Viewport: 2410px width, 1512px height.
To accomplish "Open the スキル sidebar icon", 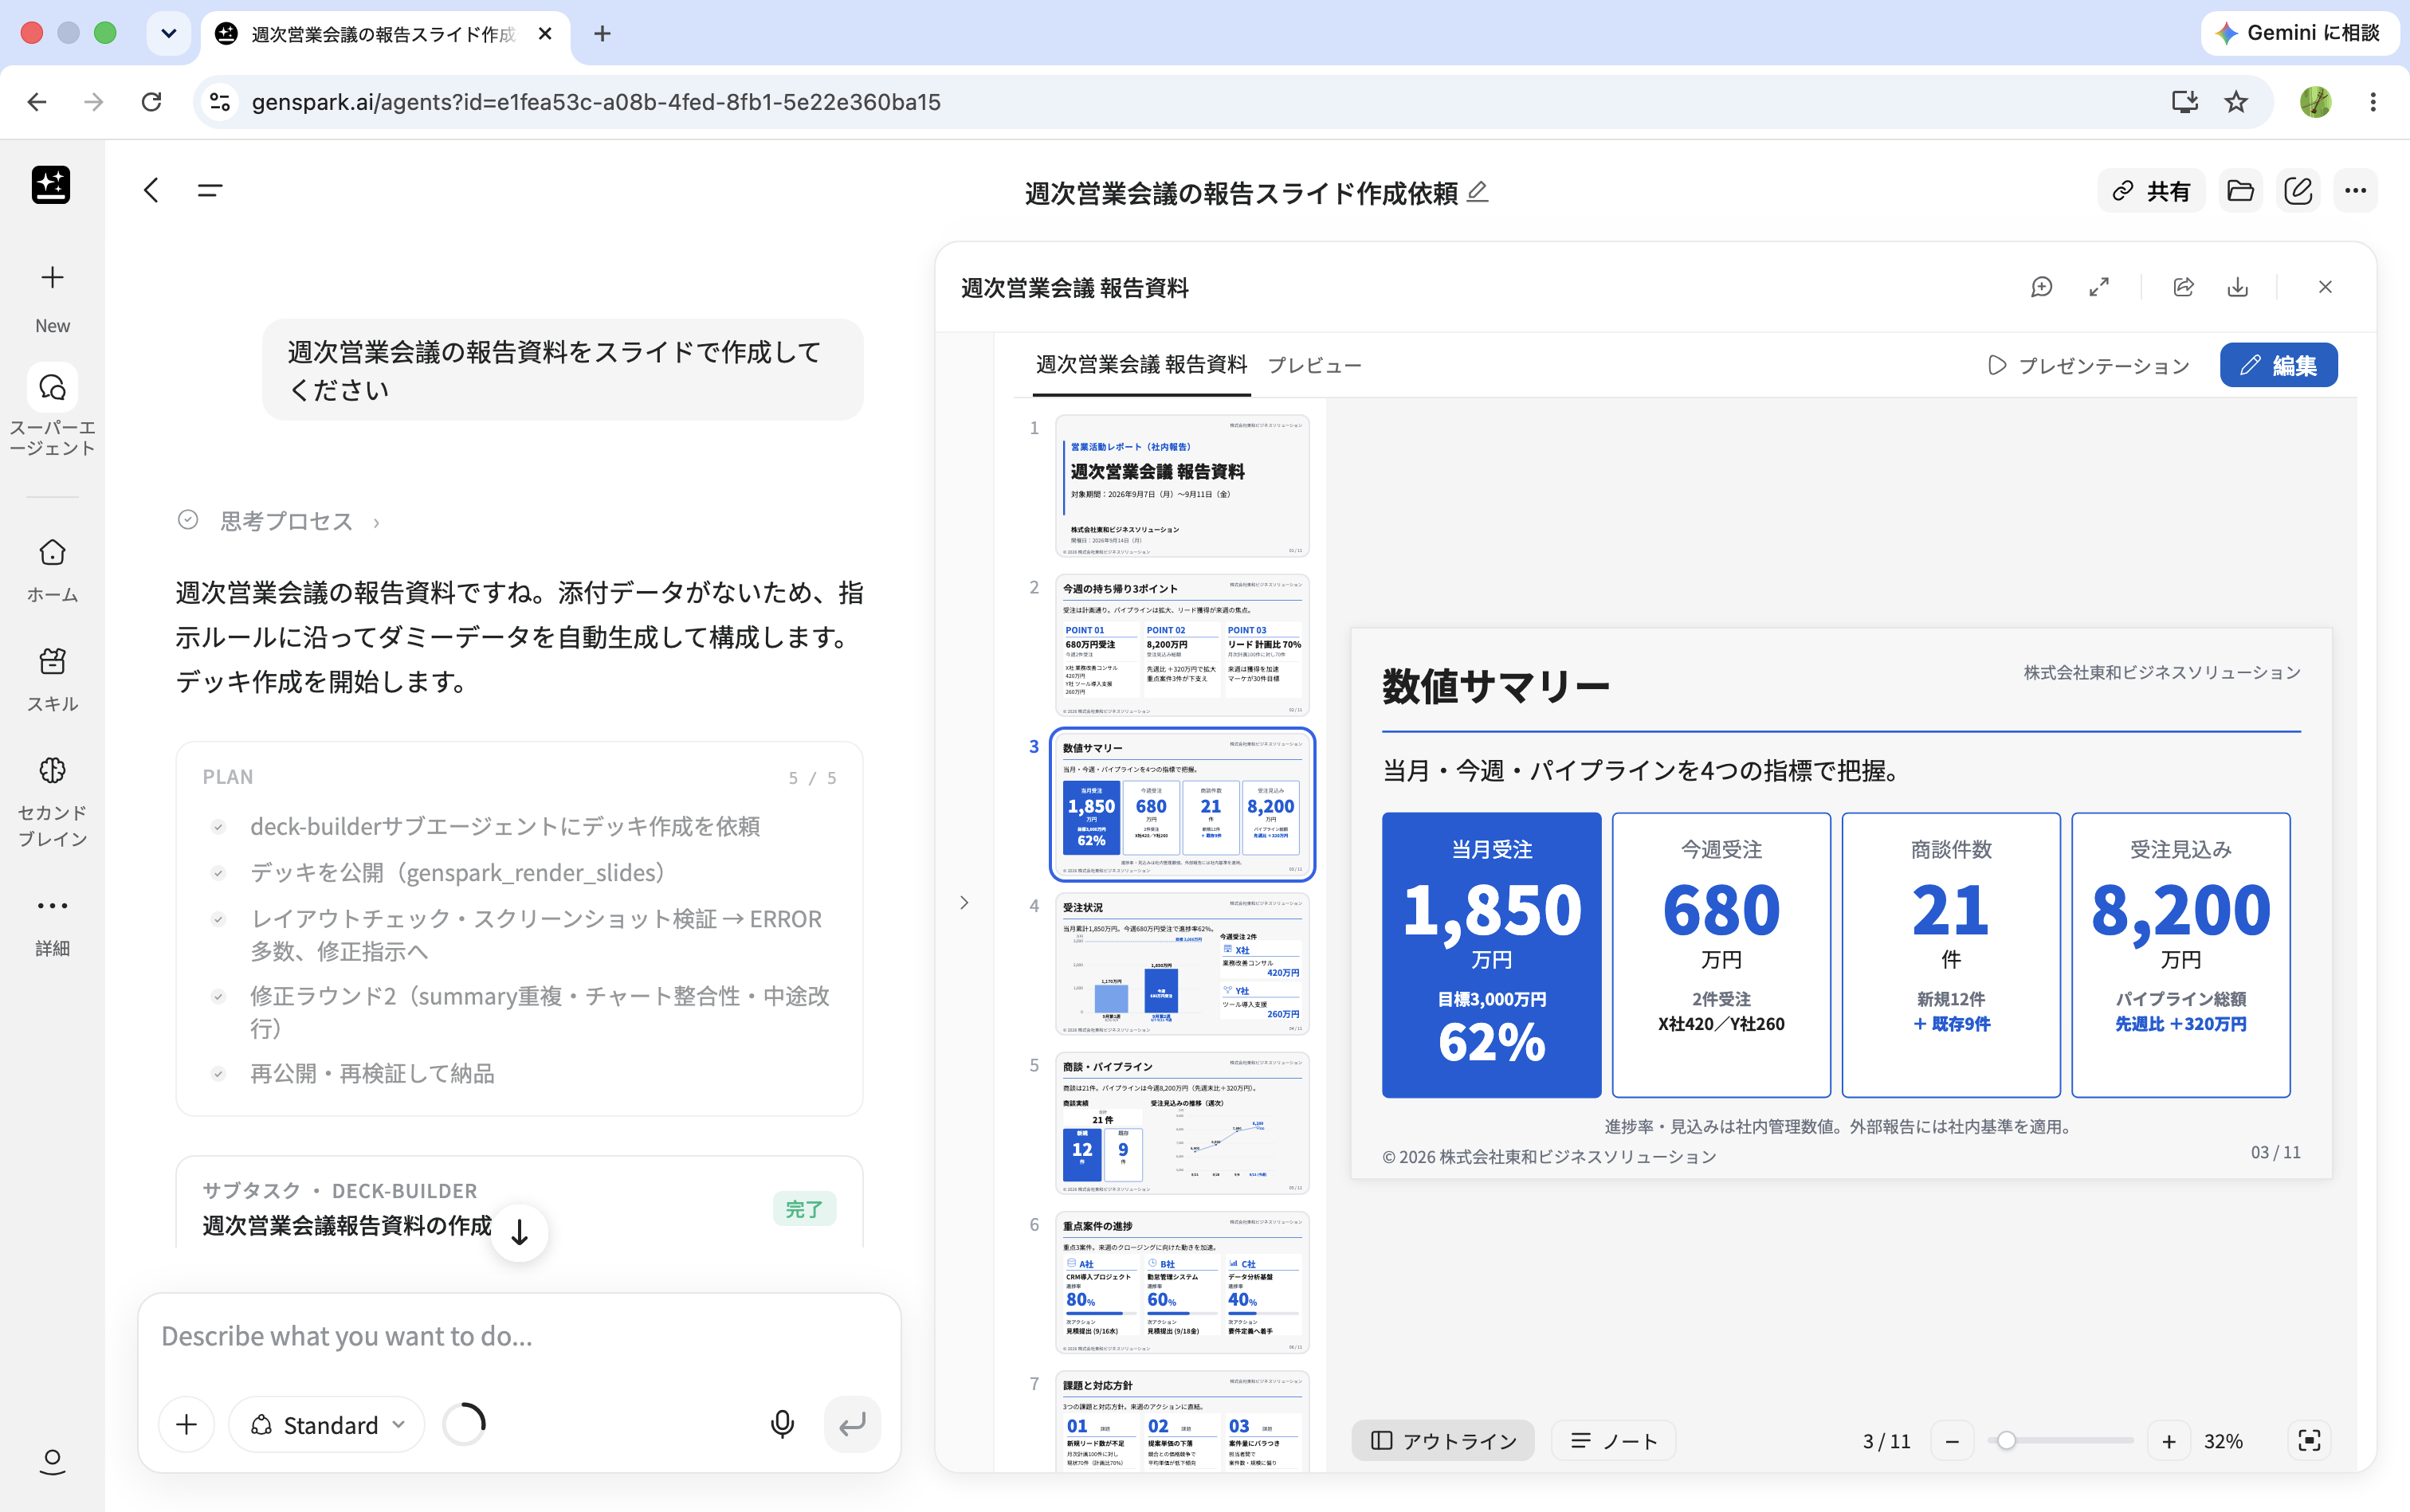I will tap(52, 679).
